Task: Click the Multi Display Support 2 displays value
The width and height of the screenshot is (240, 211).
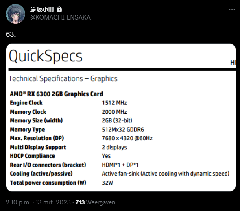Action: coord(114,147)
